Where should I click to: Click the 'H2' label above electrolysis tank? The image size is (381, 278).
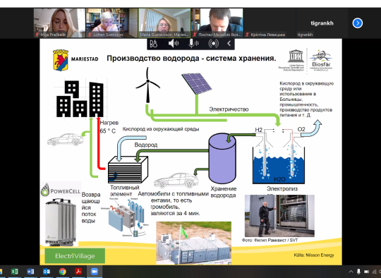coord(258,130)
